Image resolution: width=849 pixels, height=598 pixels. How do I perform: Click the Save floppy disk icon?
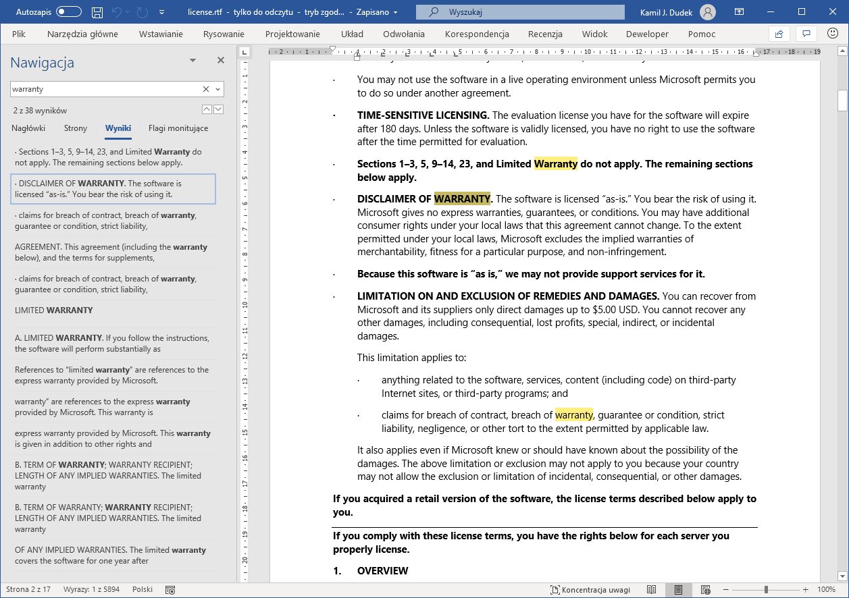(97, 12)
